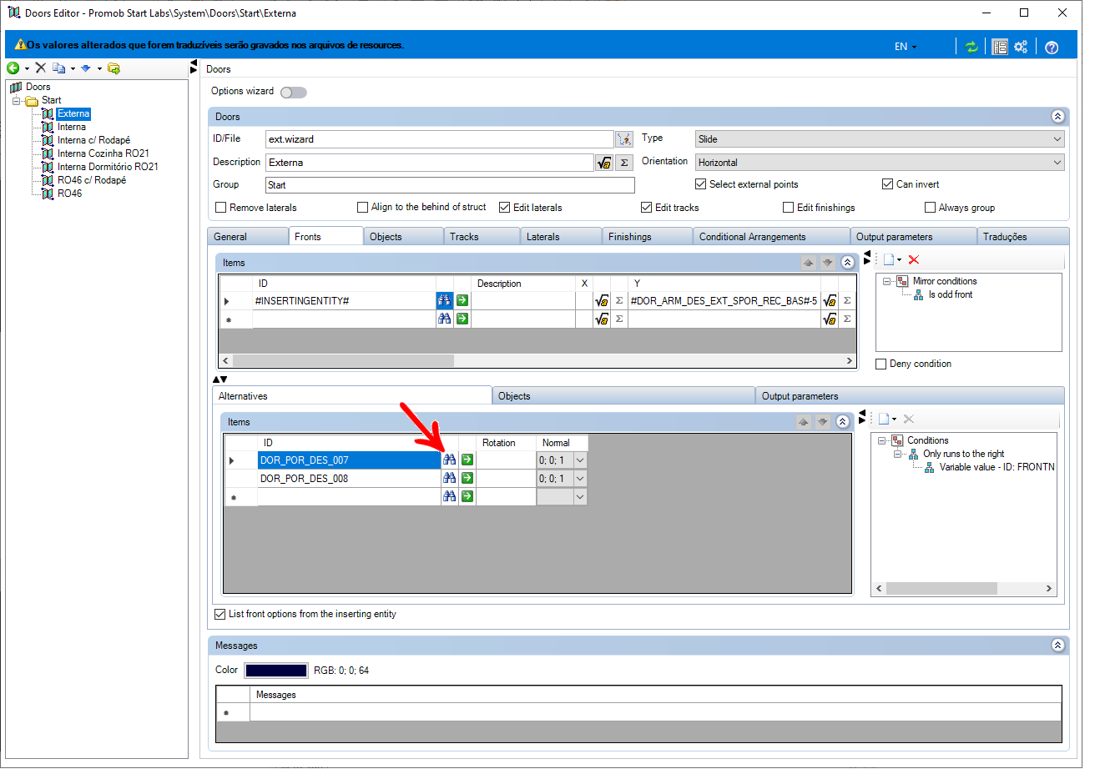
Task: Click move-up arrow in Fronts Items header
Action: click(x=808, y=263)
